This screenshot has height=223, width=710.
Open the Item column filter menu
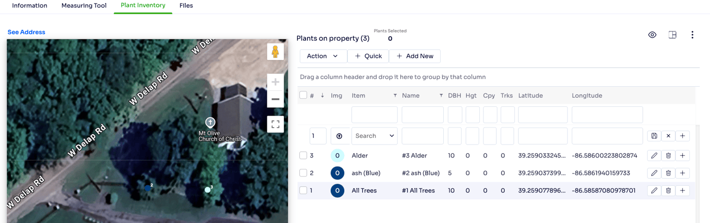pyautogui.click(x=395, y=95)
